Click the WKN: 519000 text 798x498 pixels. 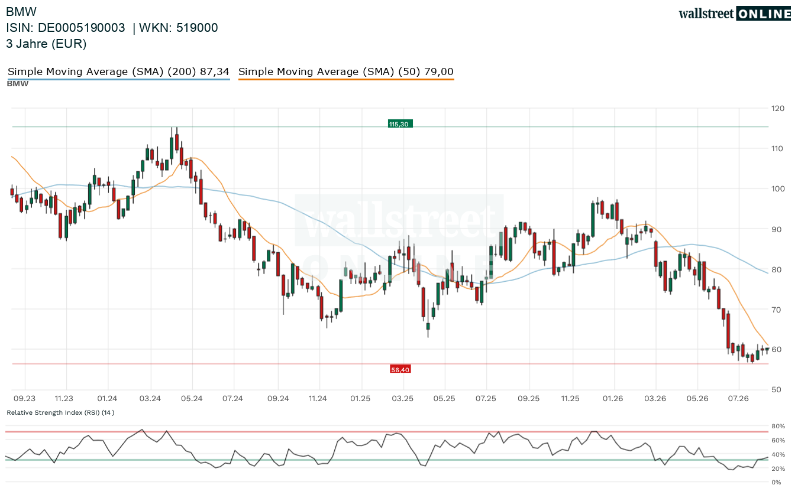point(179,28)
